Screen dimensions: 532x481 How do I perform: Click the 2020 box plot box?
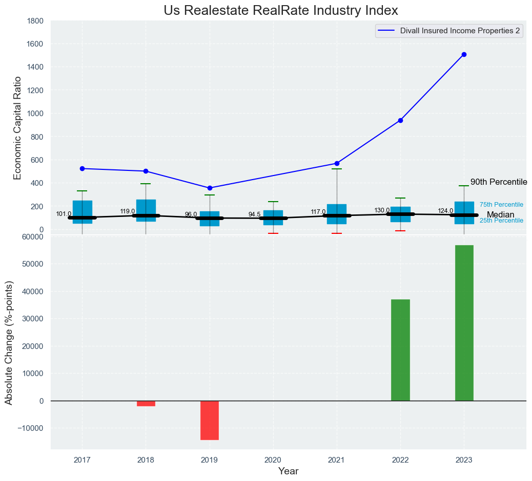point(273,217)
